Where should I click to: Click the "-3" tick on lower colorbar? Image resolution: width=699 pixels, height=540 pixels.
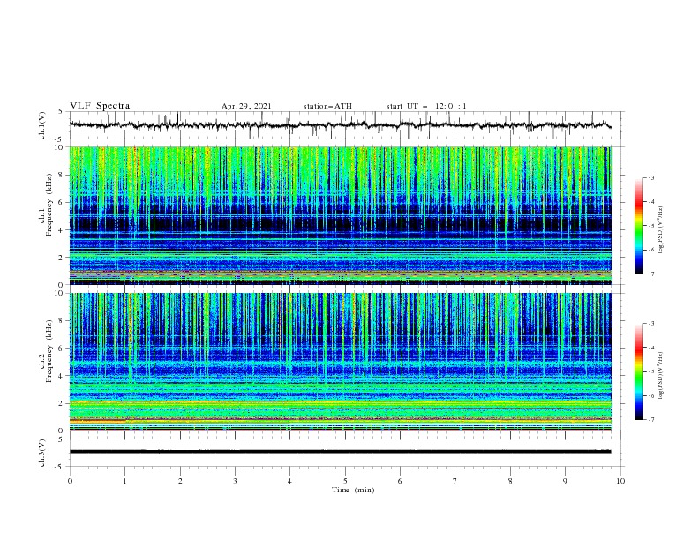650,324
